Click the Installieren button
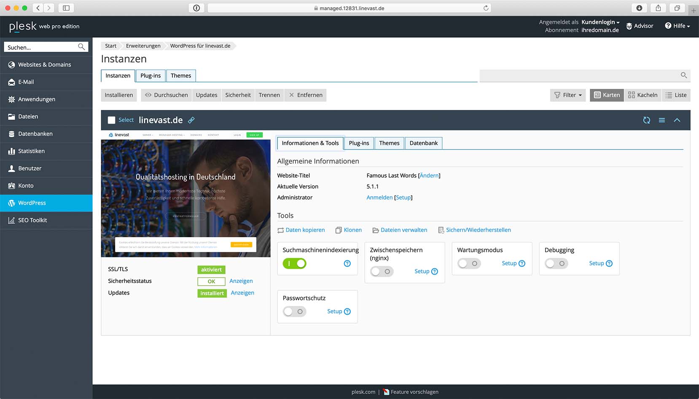 coord(119,95)
